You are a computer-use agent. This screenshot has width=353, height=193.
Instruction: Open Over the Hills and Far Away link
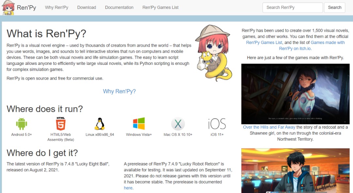tap(269, 127)
